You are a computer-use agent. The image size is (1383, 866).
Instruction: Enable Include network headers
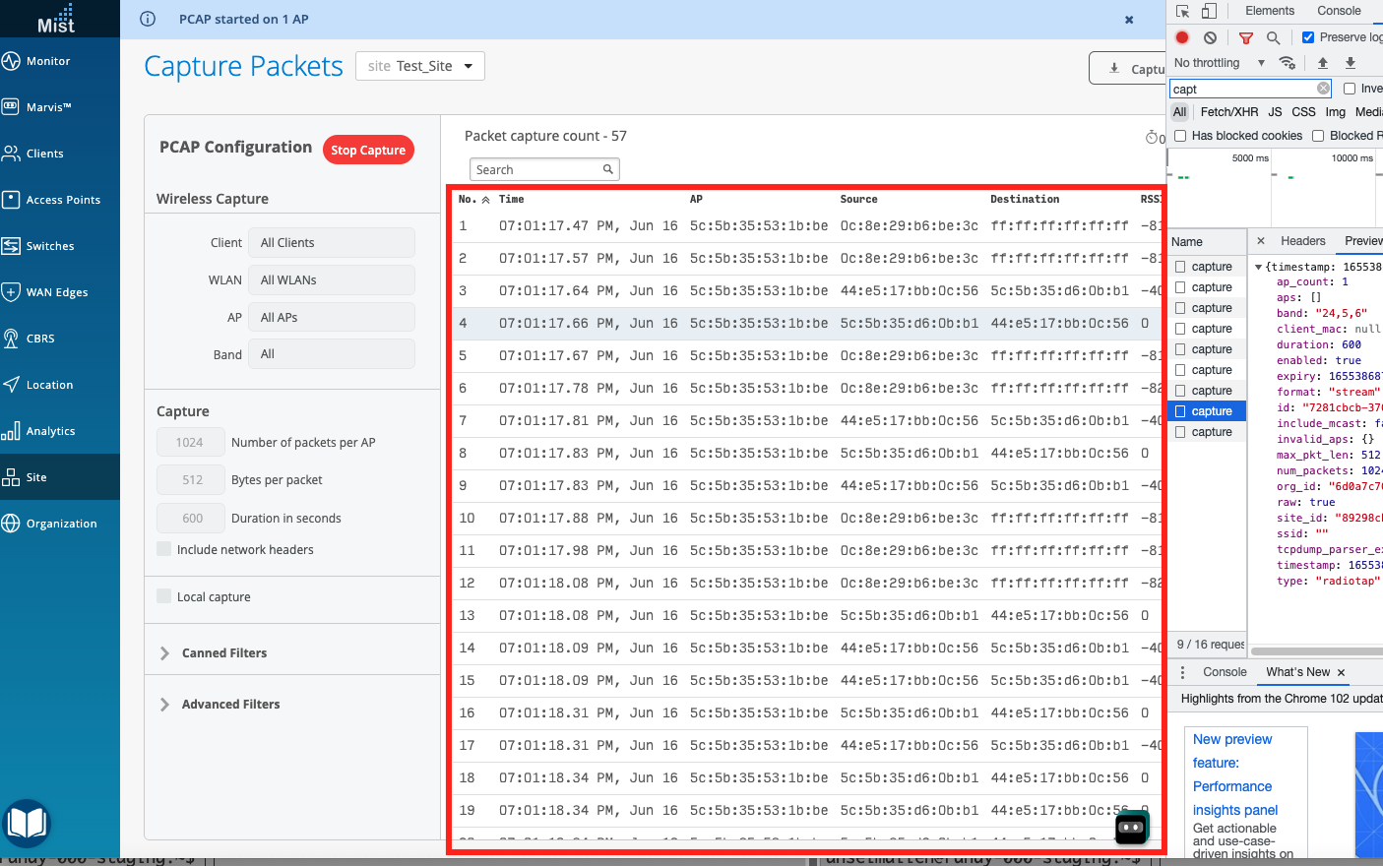[x=164, y=549]
